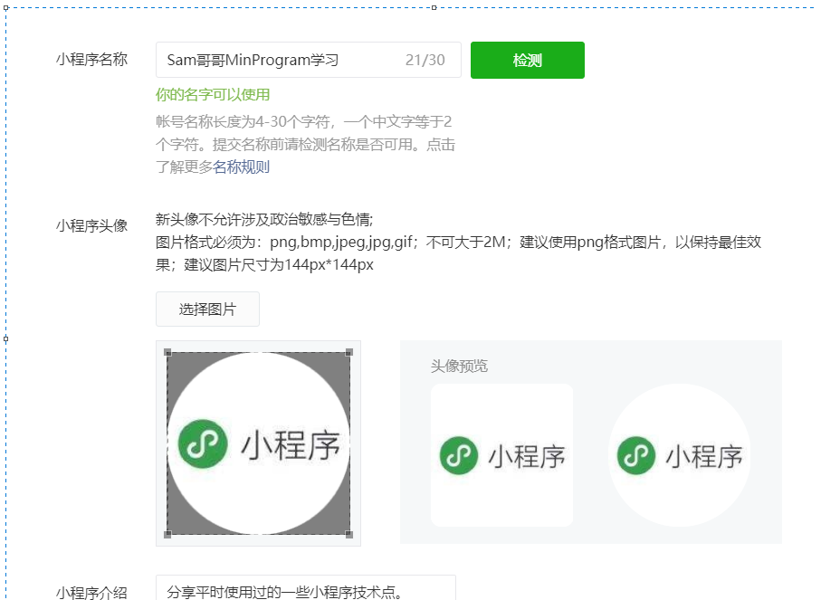Click the green 检测 button
This screenshot has height=600, width=840.
[x=527, y=60]
